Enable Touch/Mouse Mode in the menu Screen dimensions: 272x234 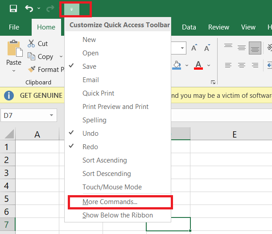(118, 187)
